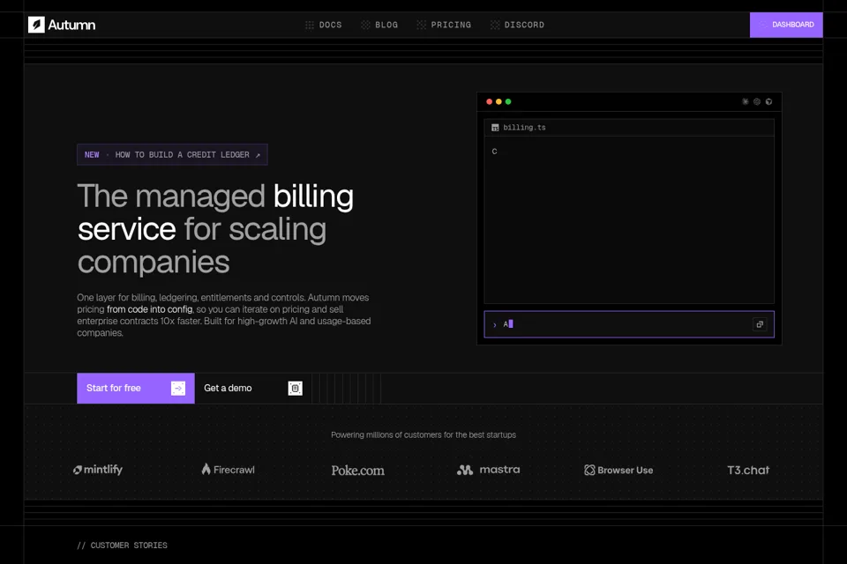
Task: Go to the BLOG page
Action: pos(379,25)
